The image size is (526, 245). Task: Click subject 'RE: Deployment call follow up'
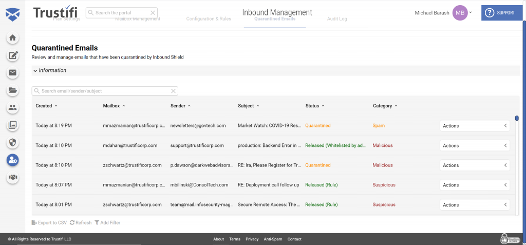[268, 185]
